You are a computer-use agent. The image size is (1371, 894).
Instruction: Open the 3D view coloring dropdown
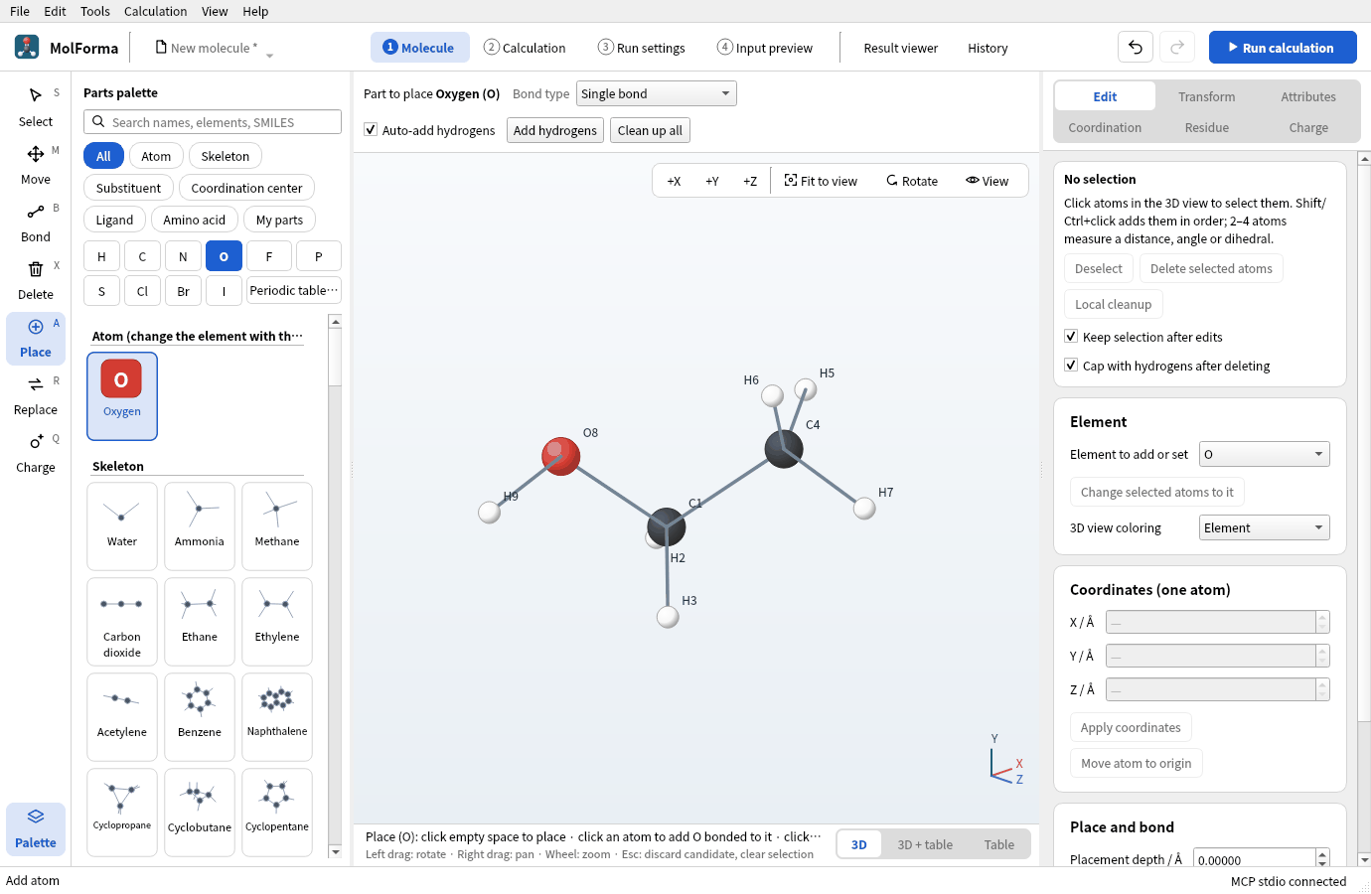click(1264, 527)
